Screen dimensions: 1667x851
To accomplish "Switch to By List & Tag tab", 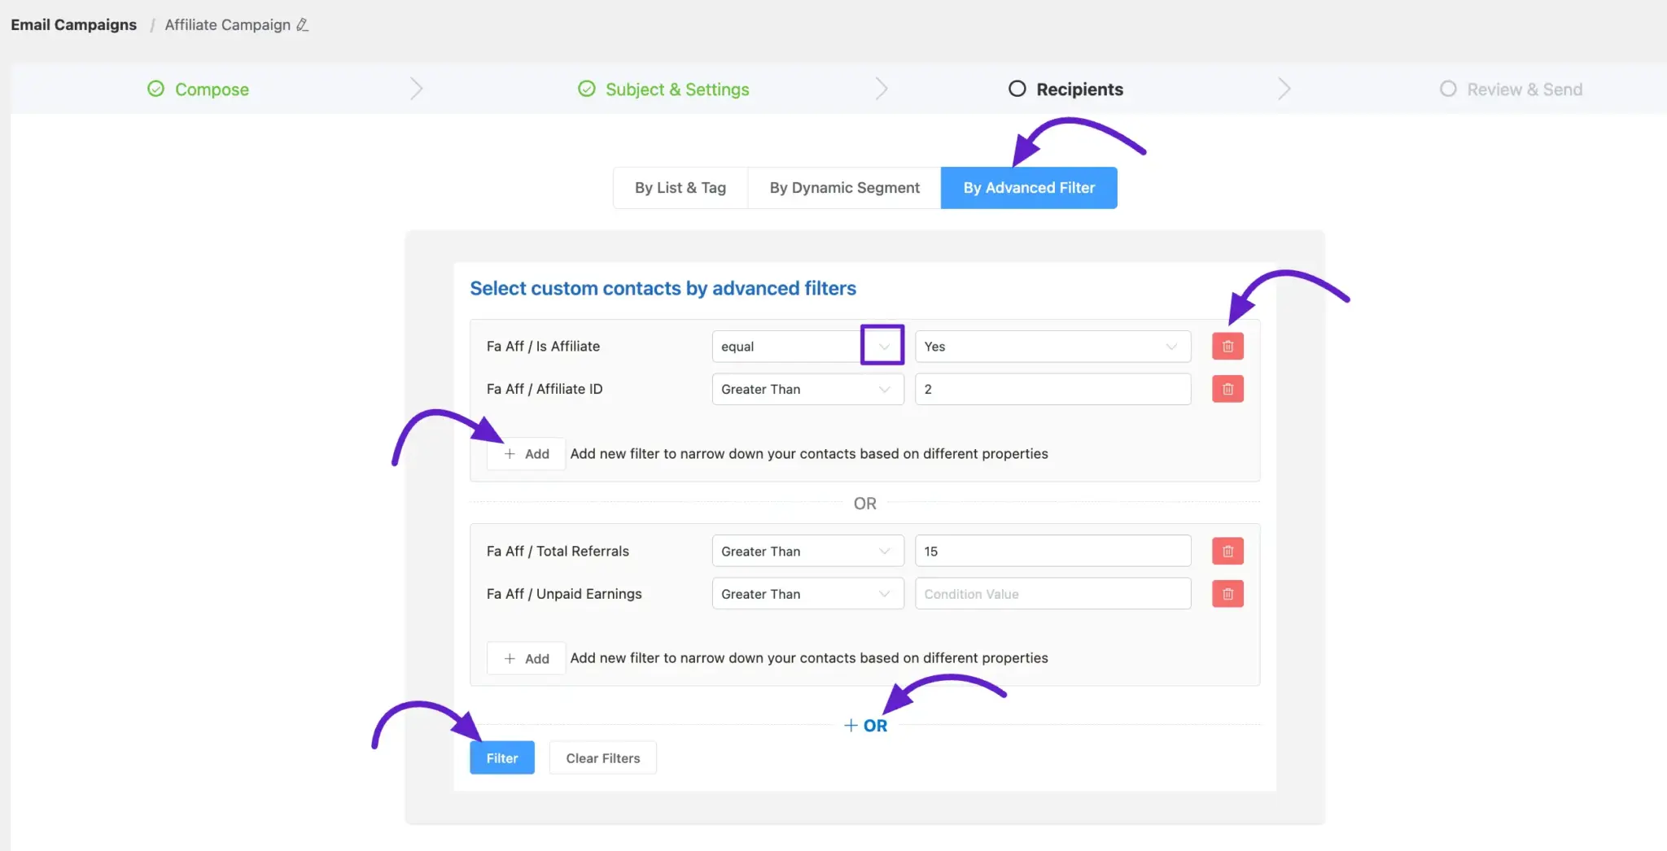I will (x=680, y=188).
